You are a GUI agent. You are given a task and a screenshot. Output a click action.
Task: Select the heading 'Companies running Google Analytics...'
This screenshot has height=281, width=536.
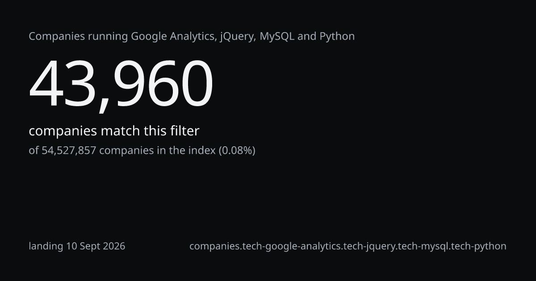tap(192, 37)
